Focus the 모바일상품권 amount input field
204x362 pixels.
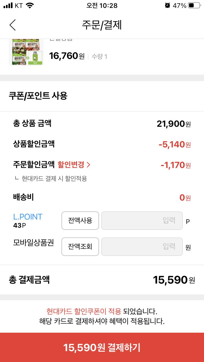[x=142, y=246]
